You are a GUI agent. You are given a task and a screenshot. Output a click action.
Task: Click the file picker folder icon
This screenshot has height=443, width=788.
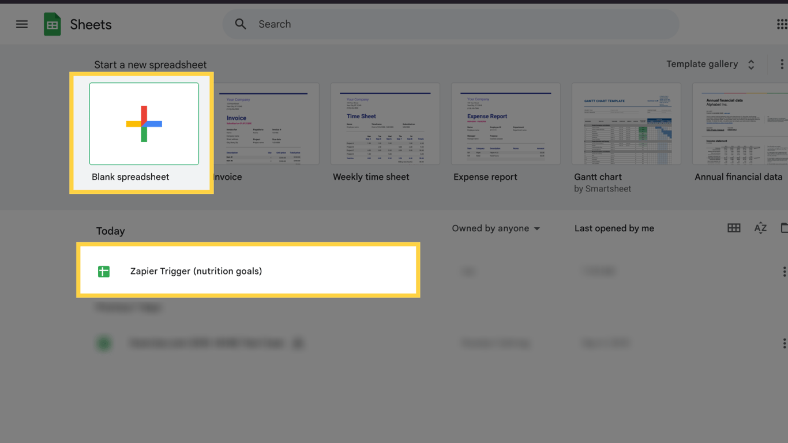(785, 228)
